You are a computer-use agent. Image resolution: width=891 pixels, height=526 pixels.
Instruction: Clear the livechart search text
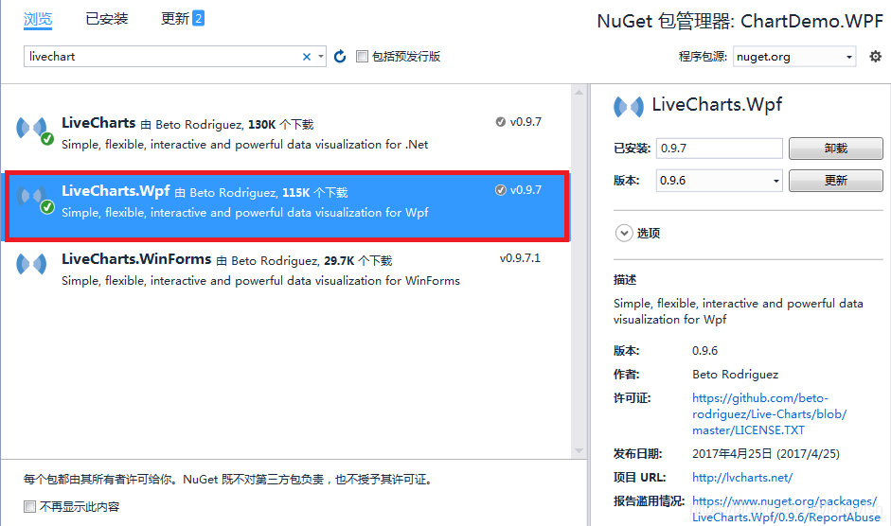(307, 57)
